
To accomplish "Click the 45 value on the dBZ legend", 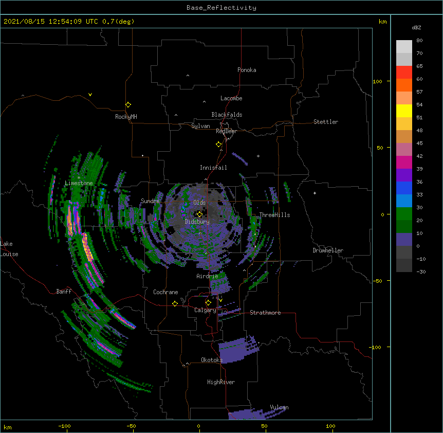I will tap(419, 143).
